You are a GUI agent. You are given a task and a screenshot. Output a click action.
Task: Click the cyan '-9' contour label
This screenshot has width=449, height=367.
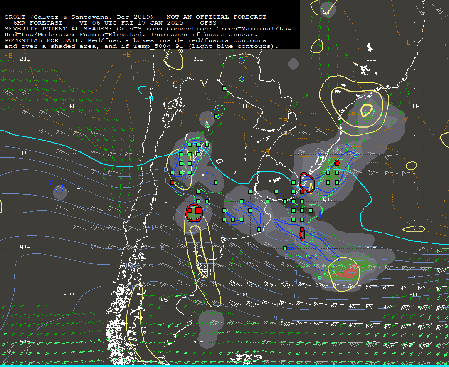(148, 98)
